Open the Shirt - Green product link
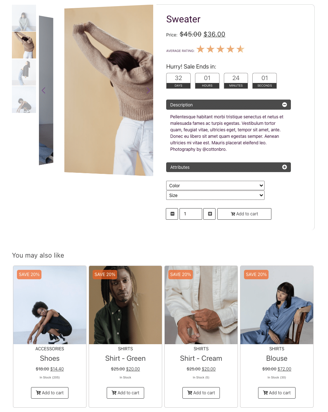The height and width of the screenshot is (412, 328). click(125, 358)
